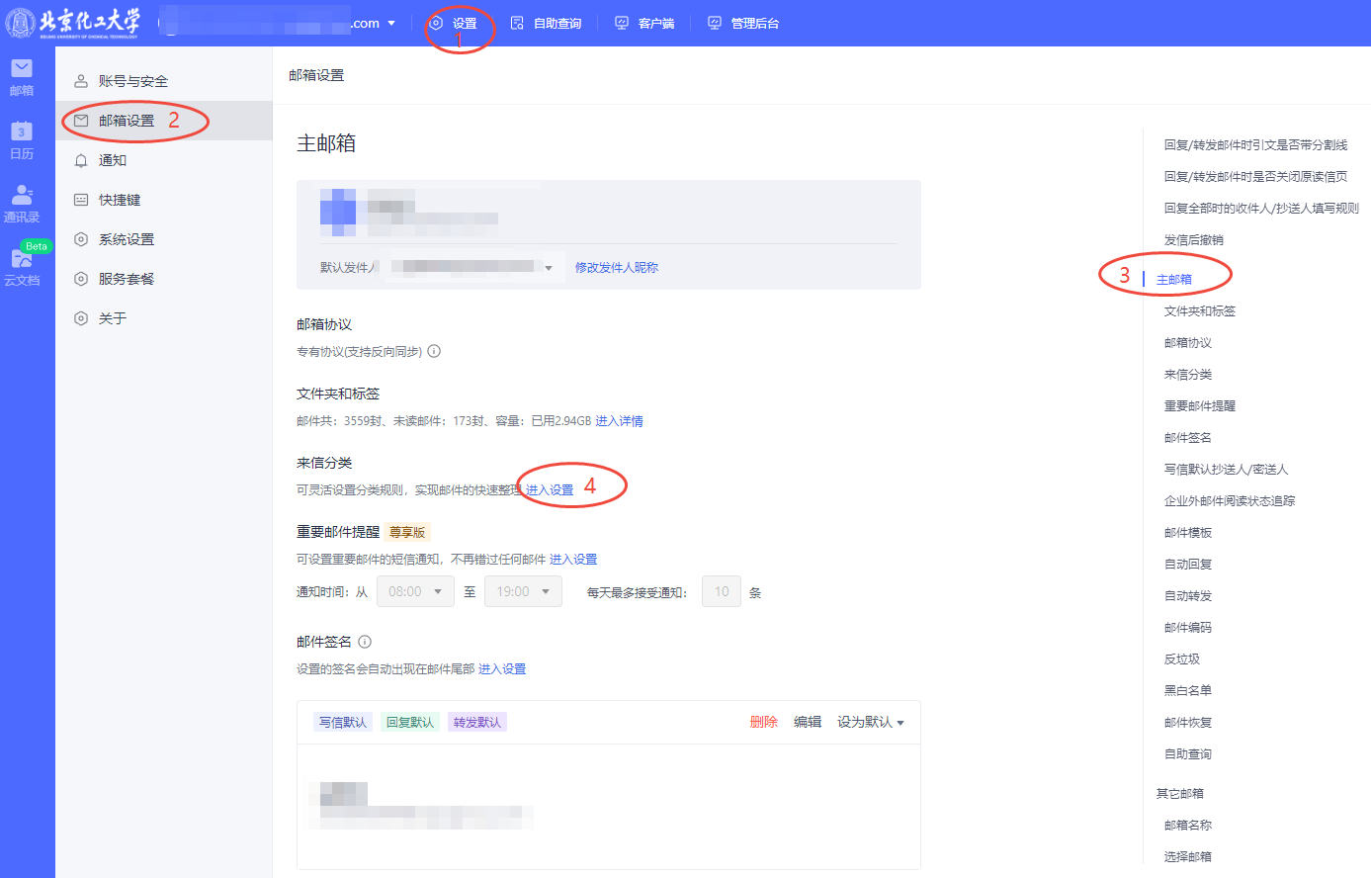Select 账号与安全 in settings menu

click(132, 81)
